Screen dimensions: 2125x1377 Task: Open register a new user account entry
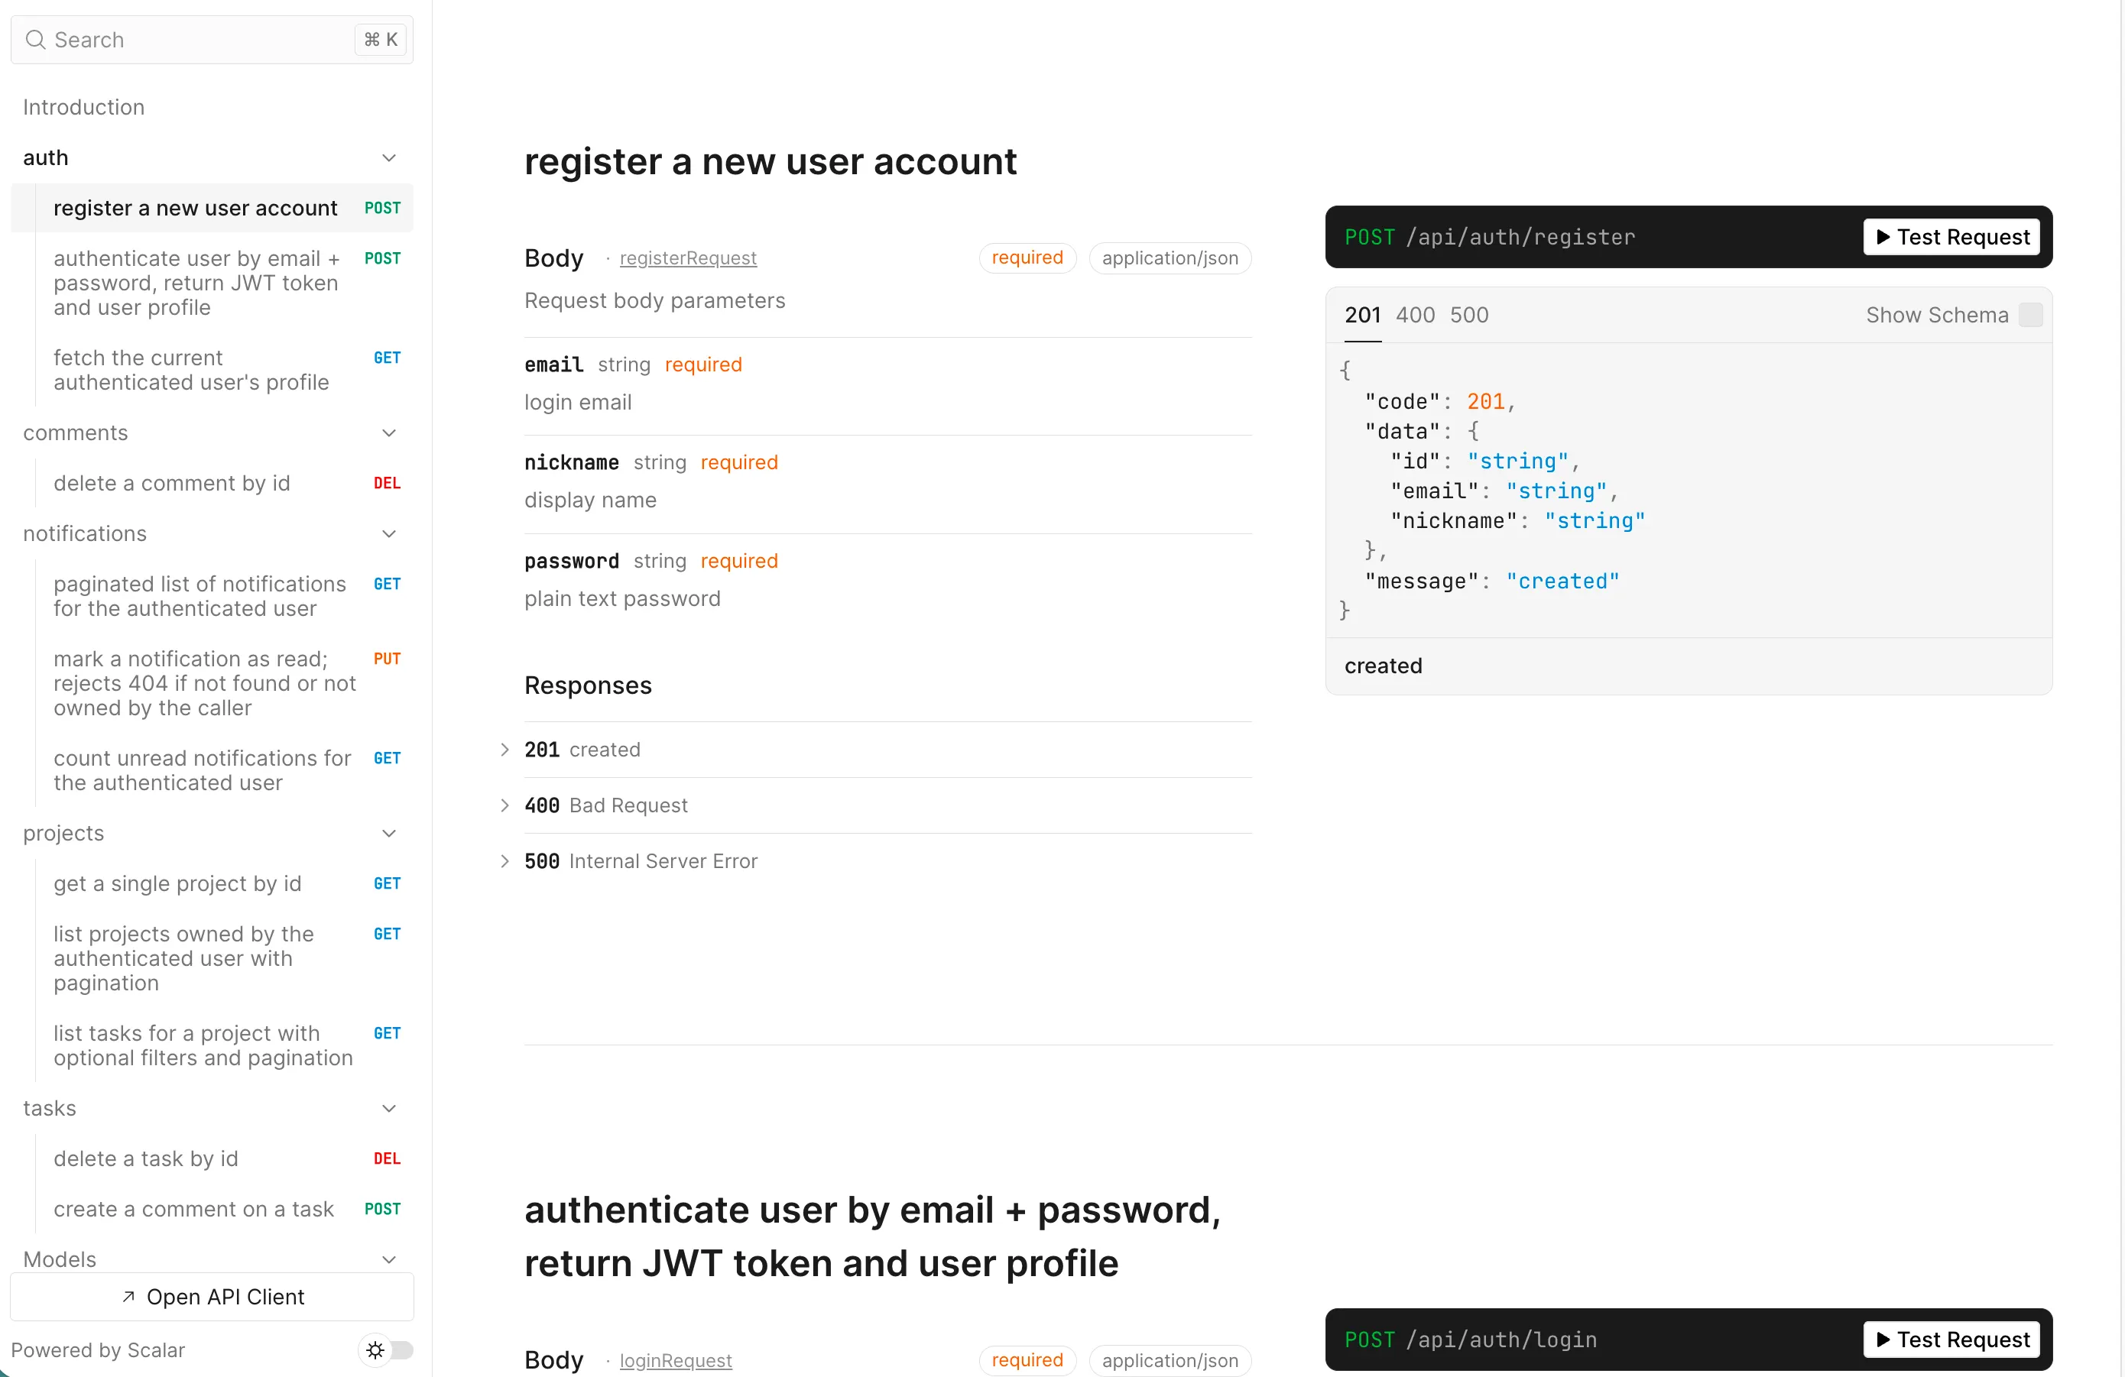coord(212,208)
